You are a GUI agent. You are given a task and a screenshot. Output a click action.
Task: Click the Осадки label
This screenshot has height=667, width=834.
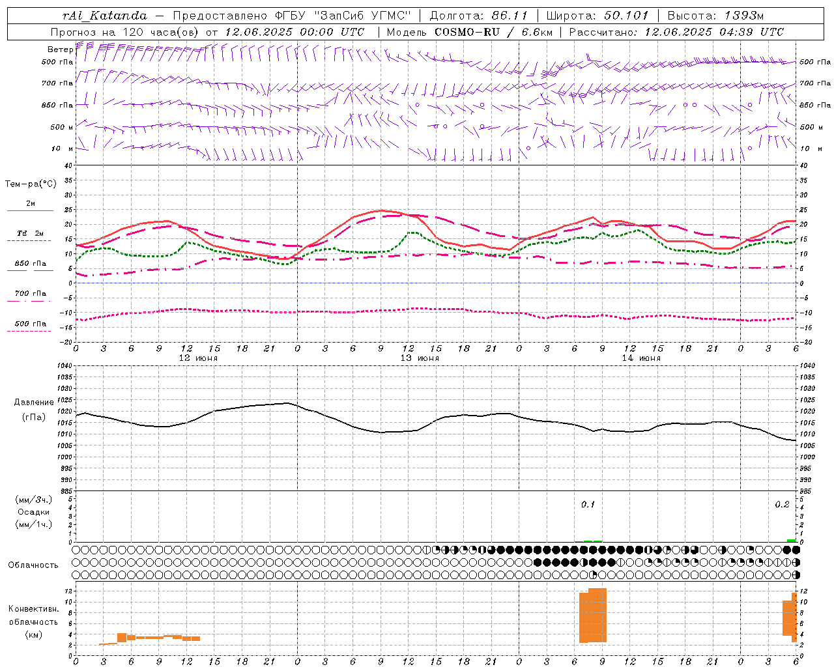tap(34, 512)
